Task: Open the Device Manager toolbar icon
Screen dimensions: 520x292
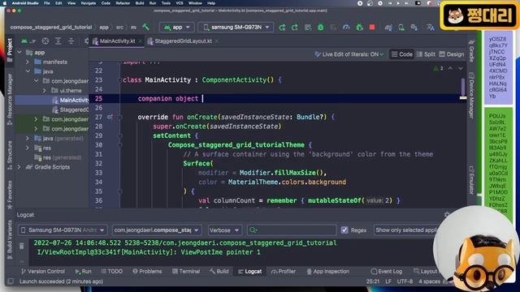Action: pos(401,28)
